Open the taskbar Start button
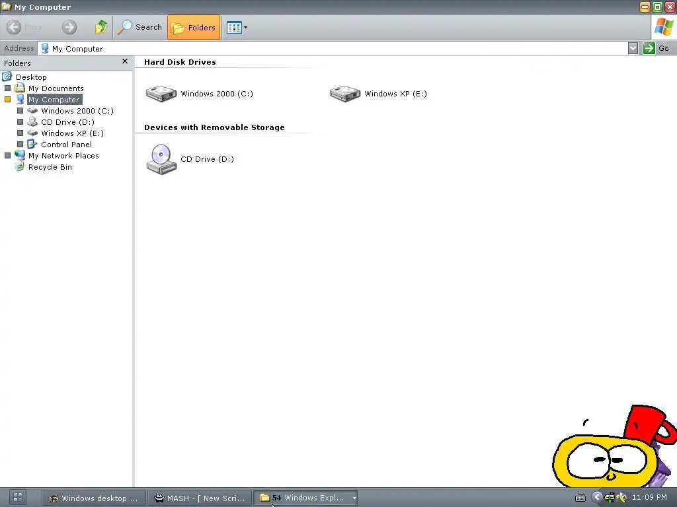Image resolution: width=677 pixels, height=507 pixels. tap(18, 497)
